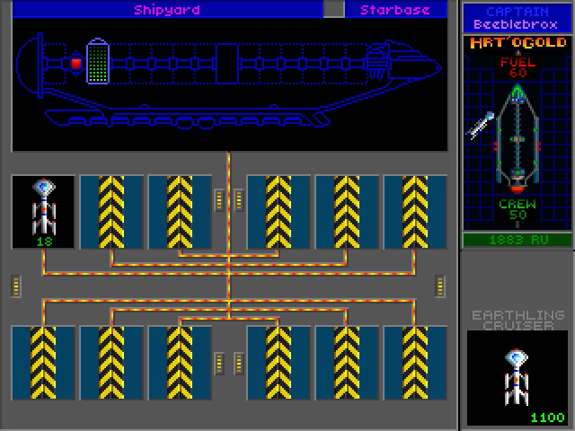The image size is (575, 431).
Task: Click the Shipyard title label
Action: pyautogui.click(x=167, y=10)
